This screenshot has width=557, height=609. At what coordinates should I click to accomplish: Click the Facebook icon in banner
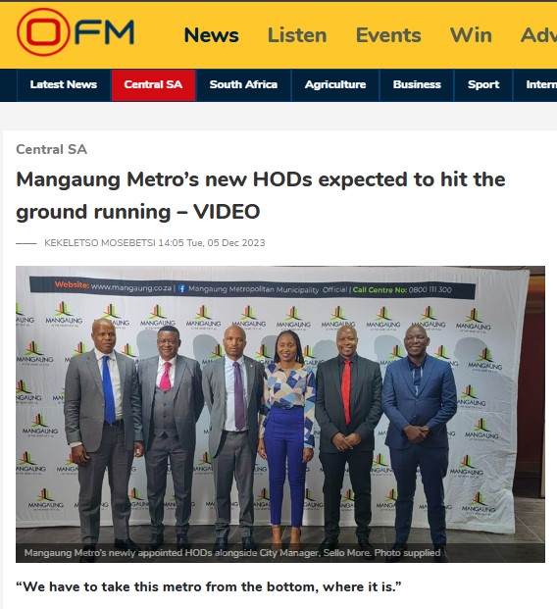tap(181, 288)
